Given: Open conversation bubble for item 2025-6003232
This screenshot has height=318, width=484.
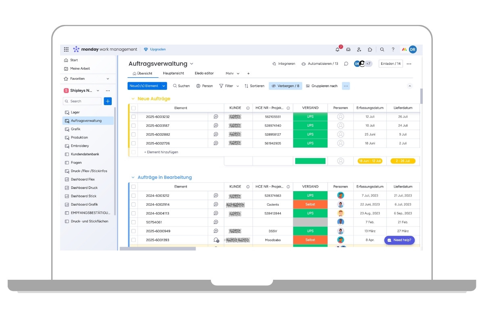Looking at the screenshot, I should point(216,117).
